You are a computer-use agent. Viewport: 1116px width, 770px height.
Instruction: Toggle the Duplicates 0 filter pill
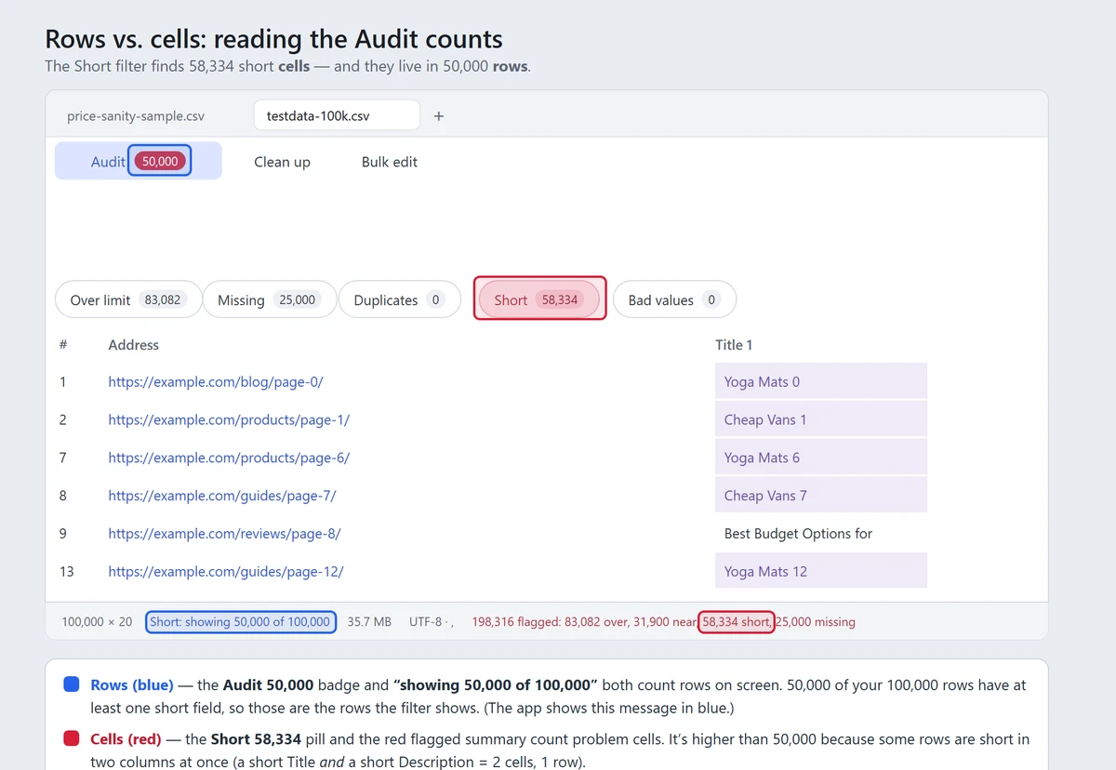[400, 299]
